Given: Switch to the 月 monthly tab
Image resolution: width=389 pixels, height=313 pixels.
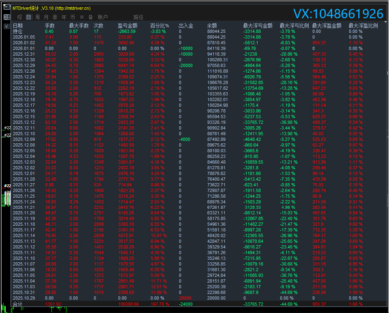Looking at the screenshot, I should tap(46, 17).
